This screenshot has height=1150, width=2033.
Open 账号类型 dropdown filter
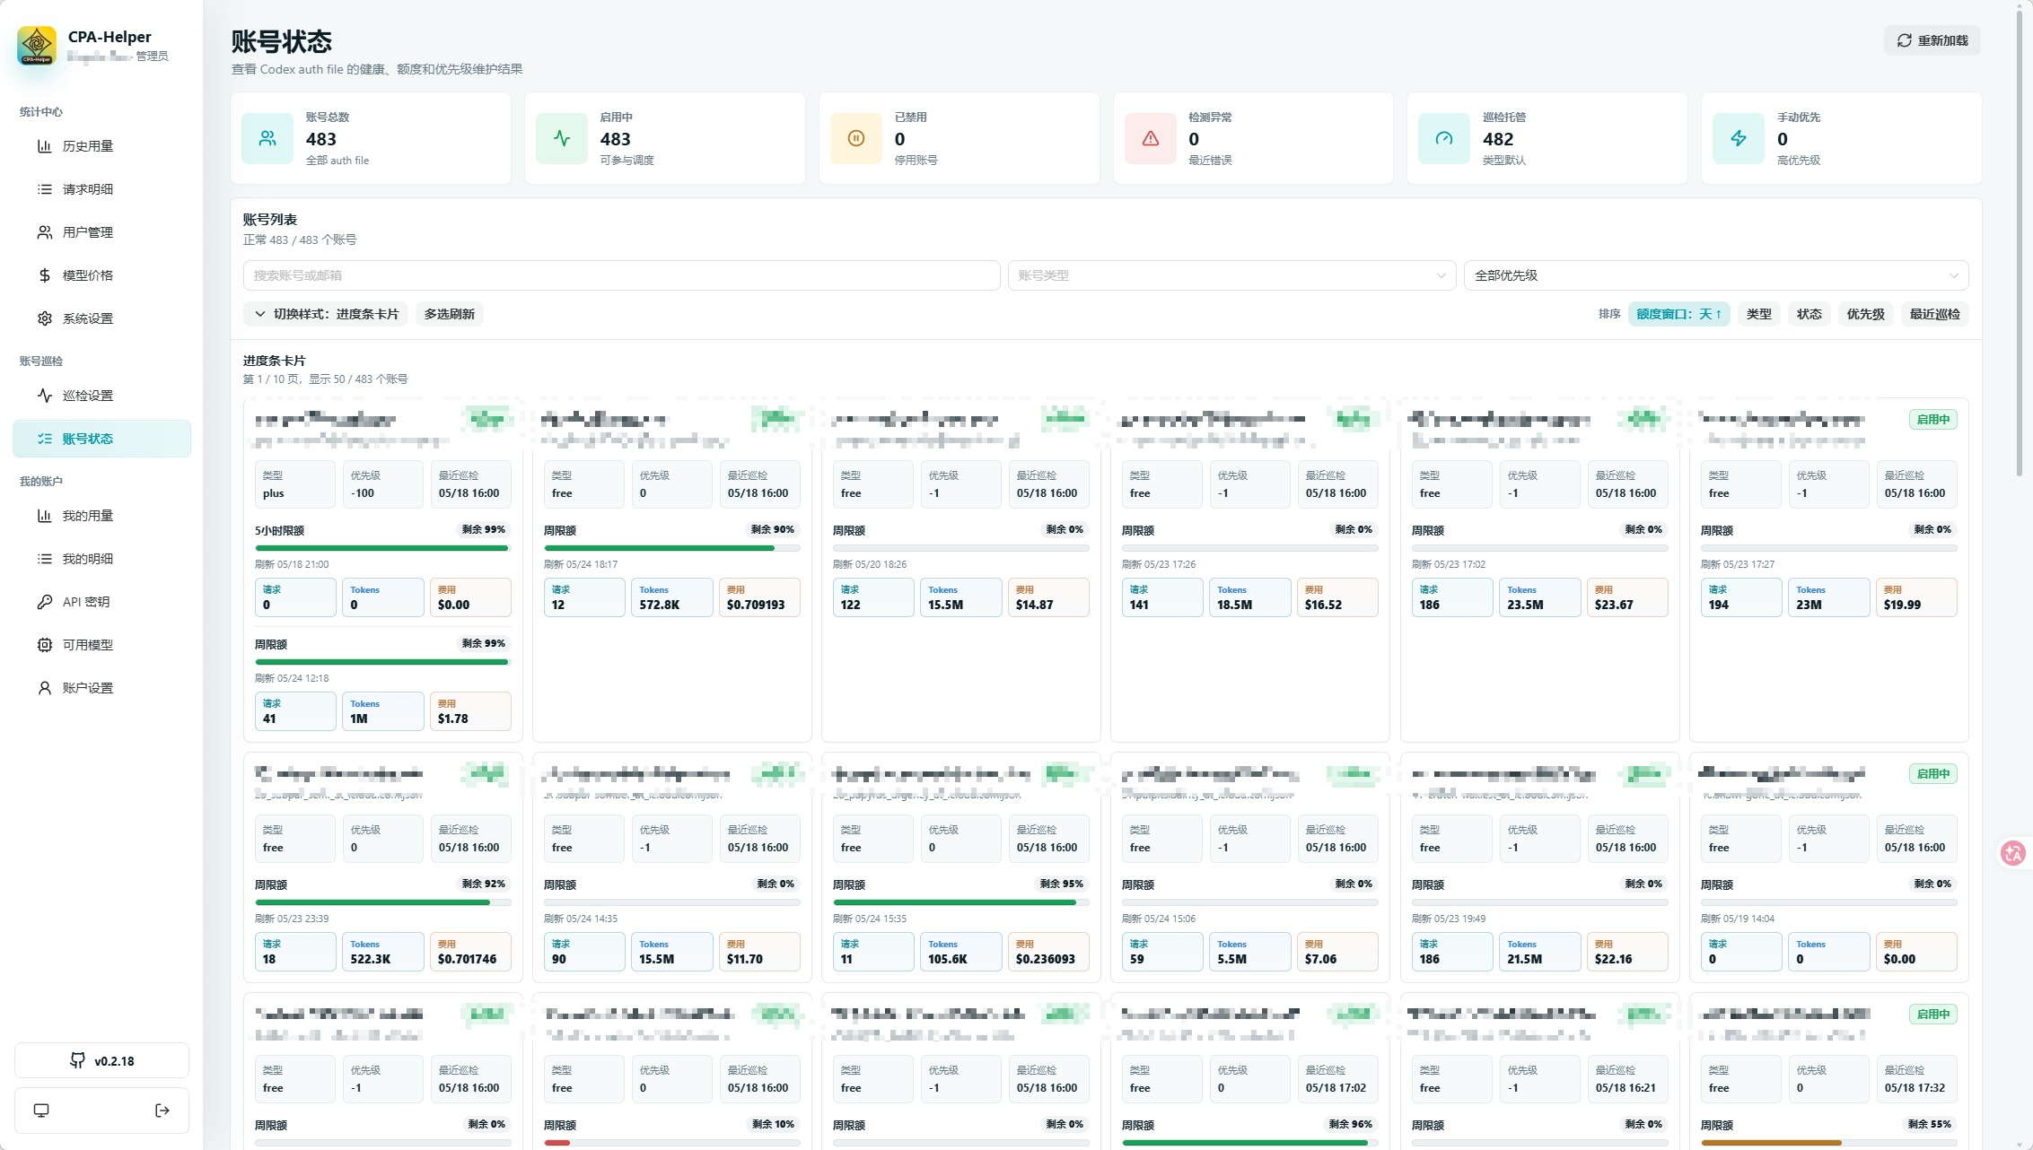(1231, 275)
